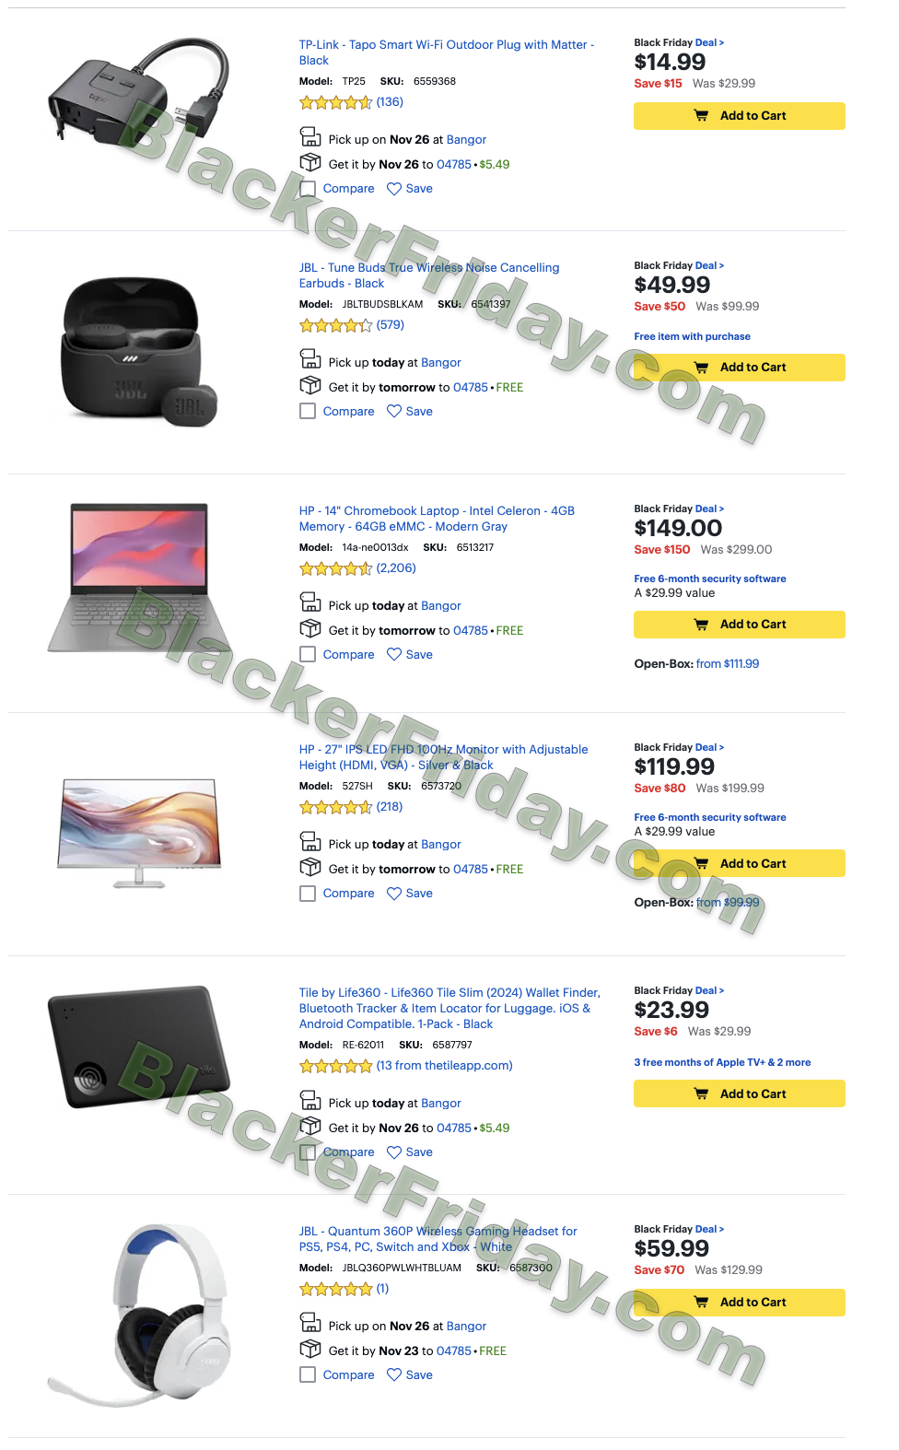Click heart Save icon for HP Chromebook

click(394, 655)
